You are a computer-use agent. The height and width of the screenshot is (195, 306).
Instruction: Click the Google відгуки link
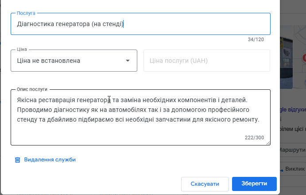coord(292,109)
